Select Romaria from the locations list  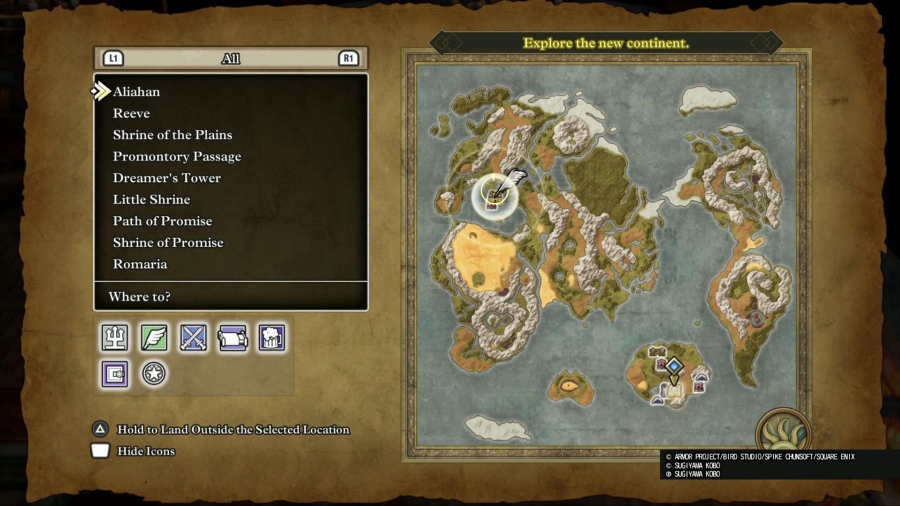140,264
